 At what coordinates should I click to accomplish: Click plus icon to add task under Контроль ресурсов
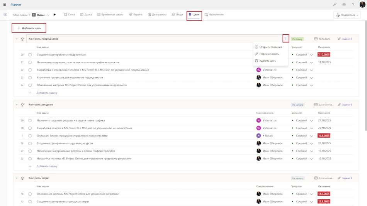30,166
